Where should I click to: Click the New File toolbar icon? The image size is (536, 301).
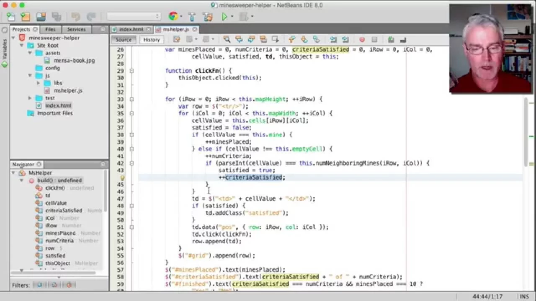click(11, 17)
